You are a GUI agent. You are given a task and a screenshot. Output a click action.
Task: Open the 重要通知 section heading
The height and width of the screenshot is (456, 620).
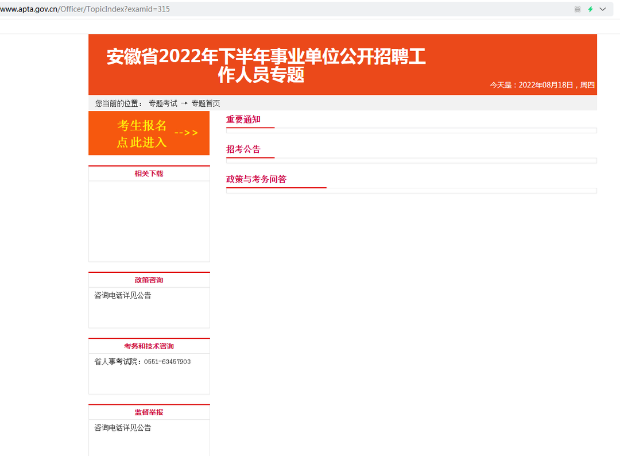(x=243, y=119)
